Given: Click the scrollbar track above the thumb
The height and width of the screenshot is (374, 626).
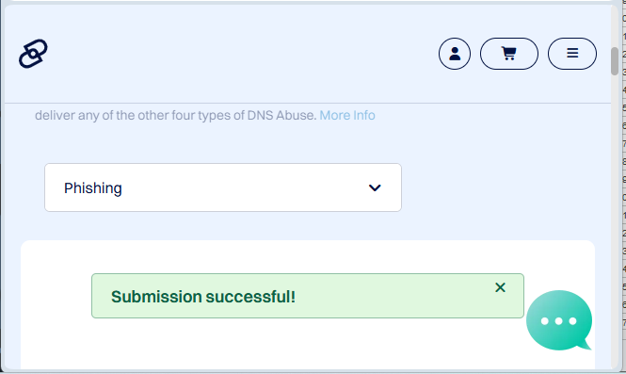Looking at the screenshot, I should click(x=615, y=26).
